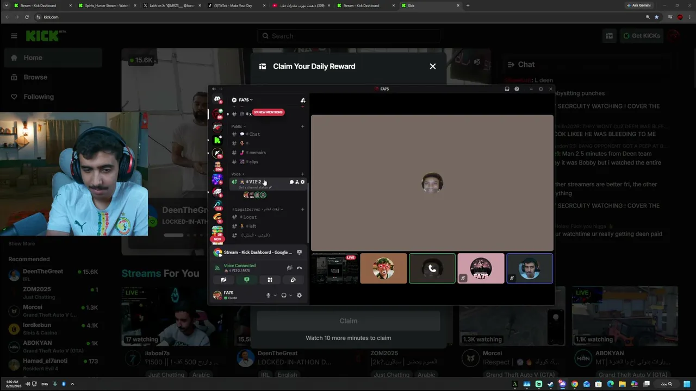Open the Chat text channel
This screenshot has height=391, width=696.
(268, 134)
